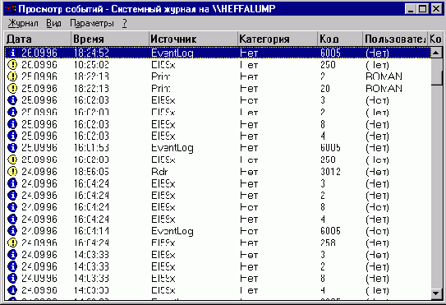Click warning icon of the Rdr 3012 row
Image resolution: width=446 pixels, height=305 pixels.
pyautogui.click(x=12, y=172)
